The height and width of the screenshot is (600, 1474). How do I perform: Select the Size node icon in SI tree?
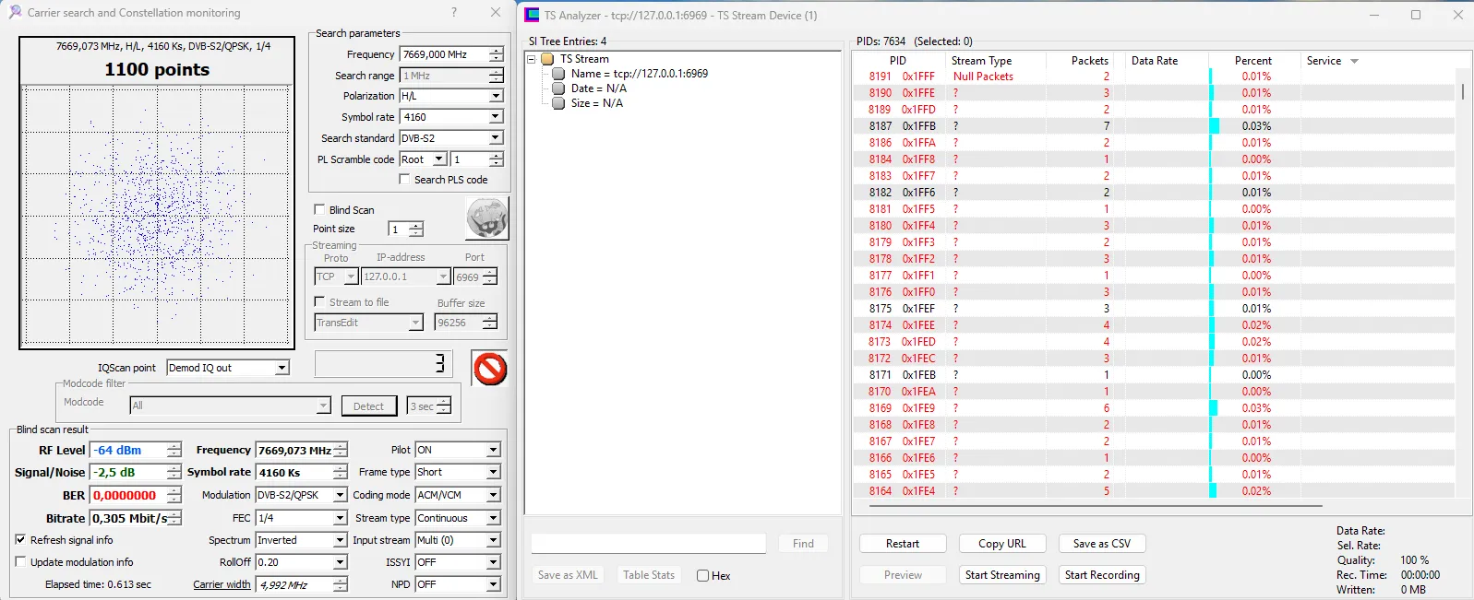tap(558, 103)
